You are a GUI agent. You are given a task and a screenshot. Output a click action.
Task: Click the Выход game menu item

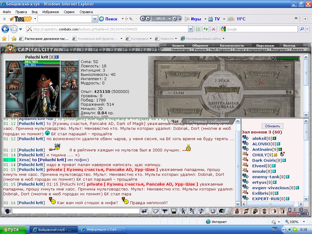[x=289, y=46]
